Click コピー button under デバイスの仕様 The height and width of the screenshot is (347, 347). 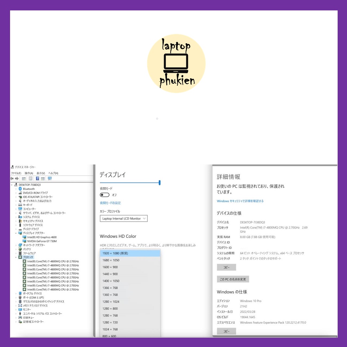[226, 267]
